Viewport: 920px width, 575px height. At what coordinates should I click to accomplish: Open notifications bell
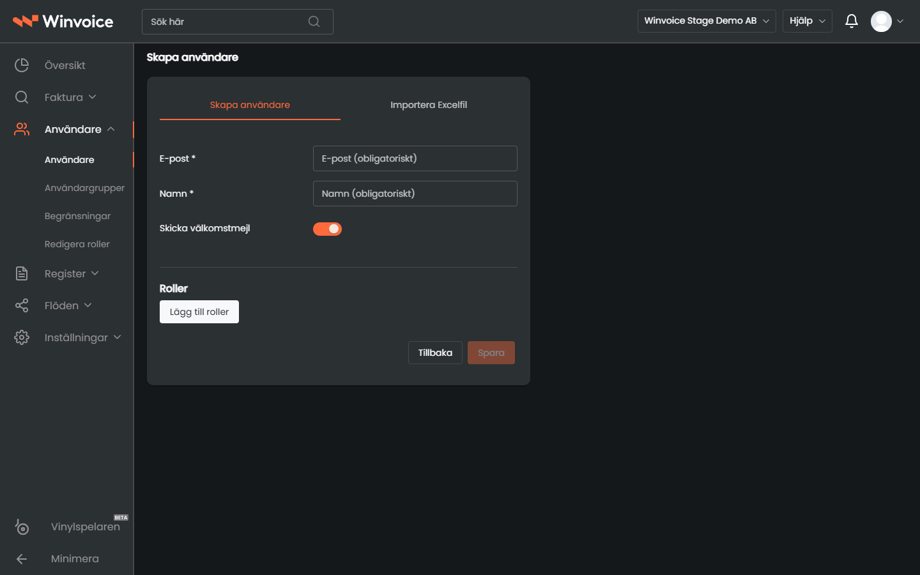[851, 21]
